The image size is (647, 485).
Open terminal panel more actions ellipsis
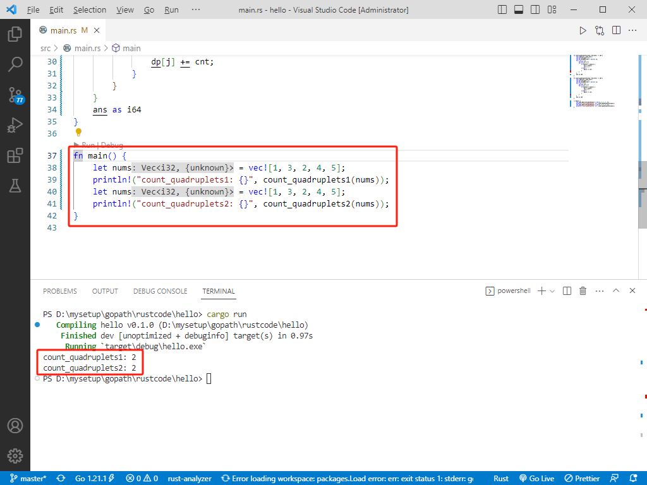[x=600, y=291]
